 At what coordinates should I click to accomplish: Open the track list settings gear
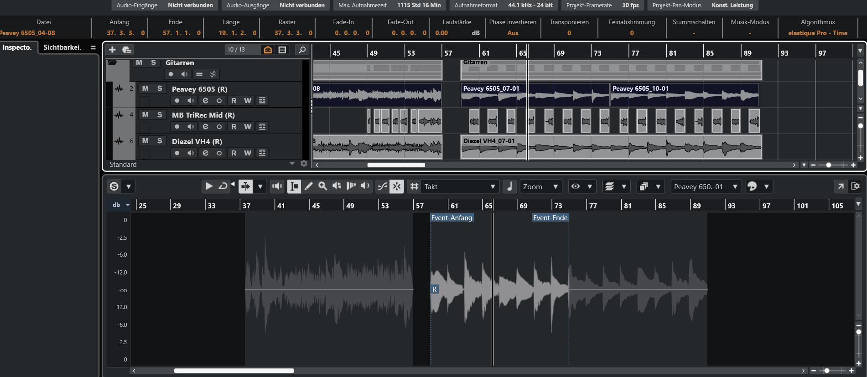pos(304,164)
